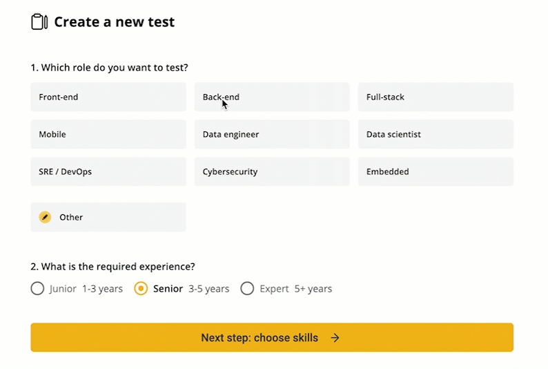The image size is (548, 369).
Task: Select the Other role tile
Action: pyautogui.click(x=108, y=217)
